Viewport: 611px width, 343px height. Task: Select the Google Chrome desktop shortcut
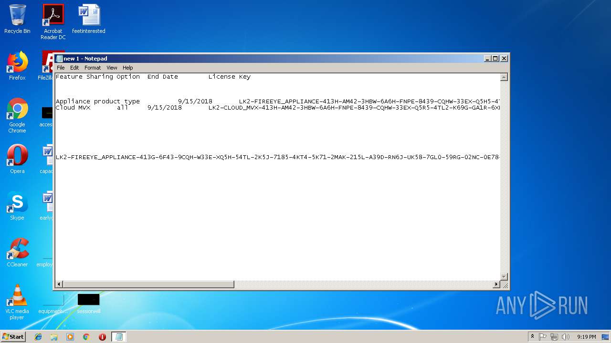[x=17, y=115]
